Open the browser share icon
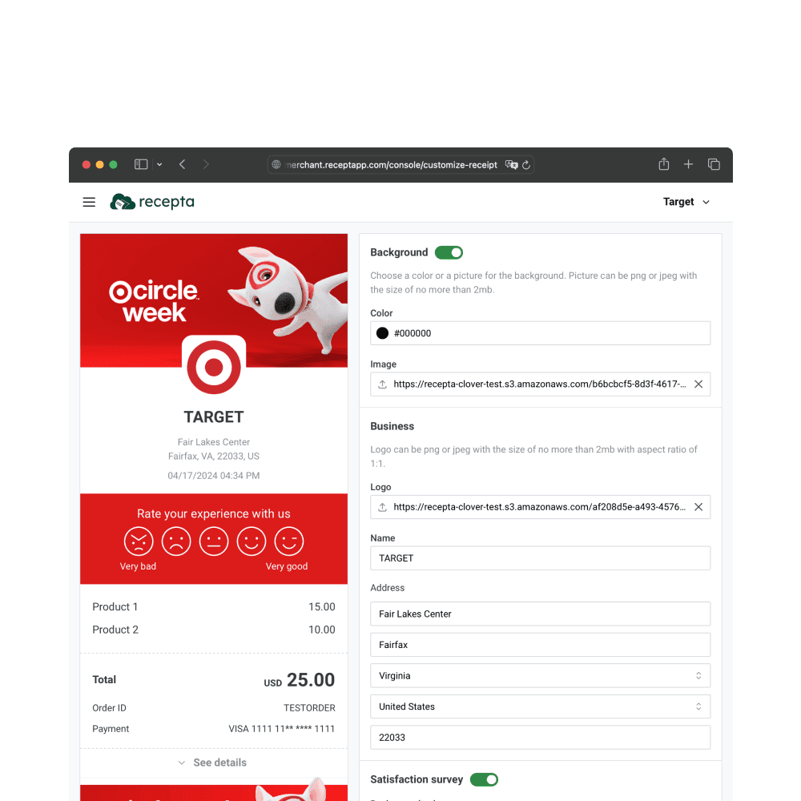The image size is (801, 801). coord(663,164)
